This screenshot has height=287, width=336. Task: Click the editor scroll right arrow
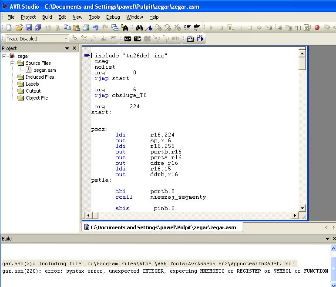coord(295,215)
